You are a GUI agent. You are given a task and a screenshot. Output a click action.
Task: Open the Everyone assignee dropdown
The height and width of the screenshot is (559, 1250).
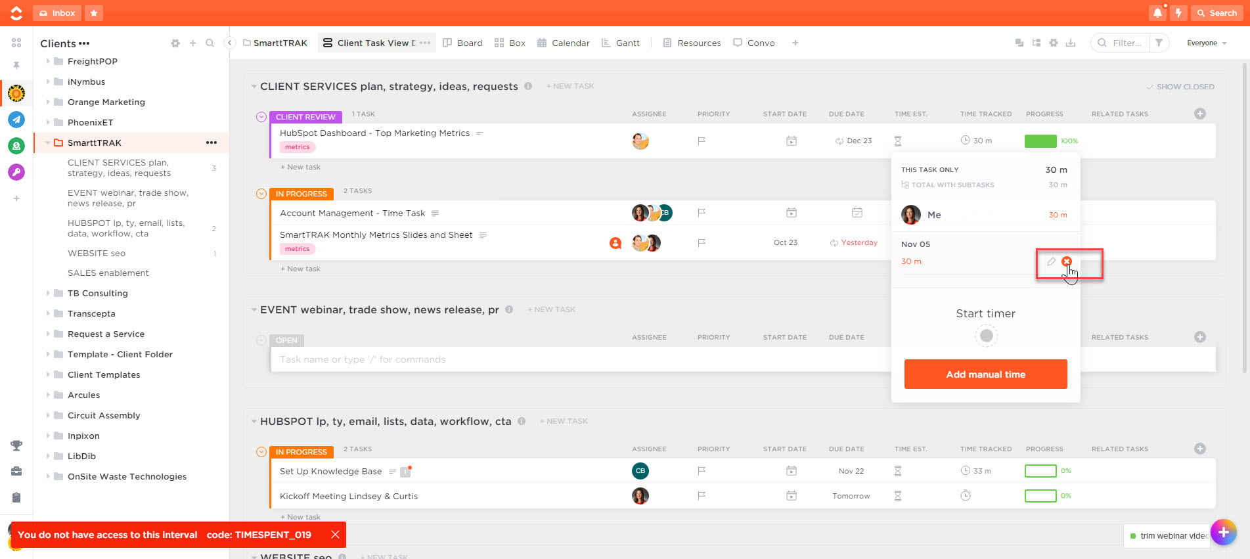1207,43
